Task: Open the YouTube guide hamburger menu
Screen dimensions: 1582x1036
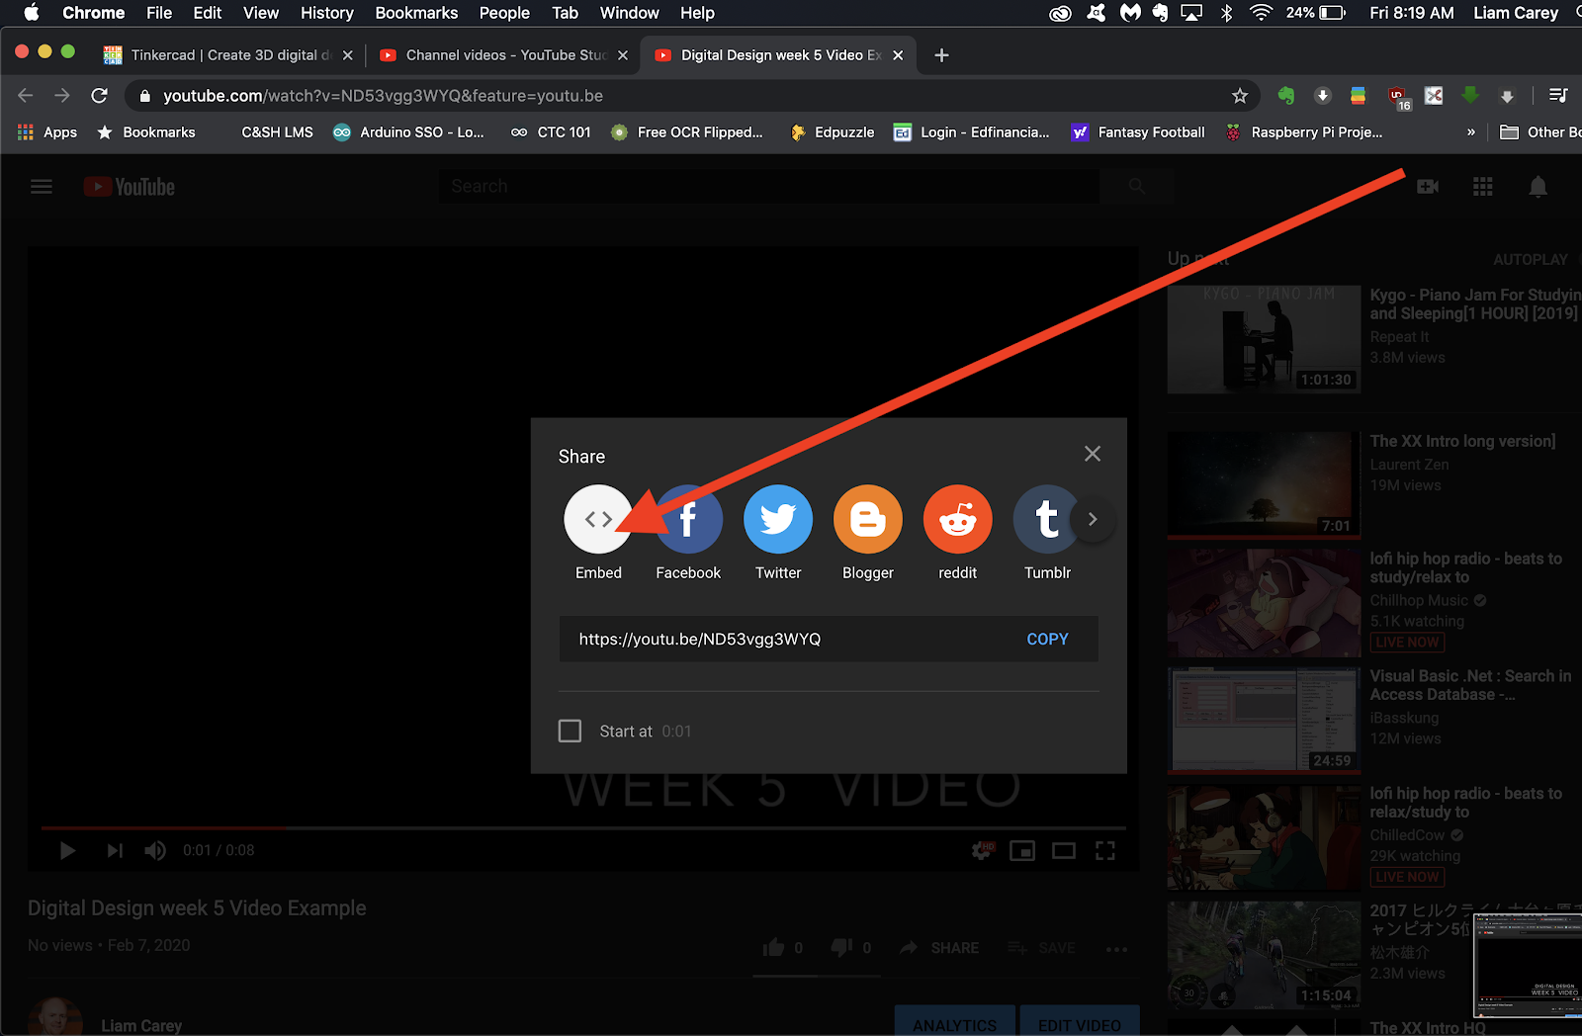Action: 42,186
